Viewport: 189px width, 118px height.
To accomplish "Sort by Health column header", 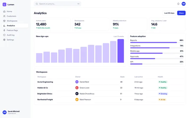I will point(160,77).
